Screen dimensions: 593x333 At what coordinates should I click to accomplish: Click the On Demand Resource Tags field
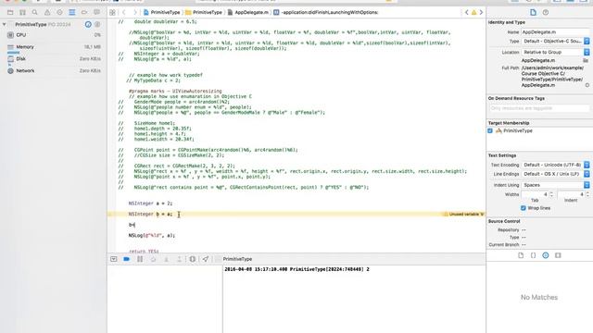pos(539,108)
